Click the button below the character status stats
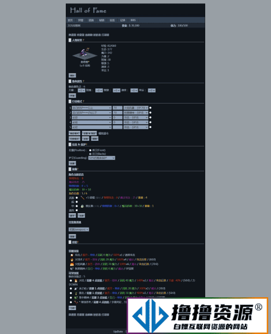 [72, 75]
